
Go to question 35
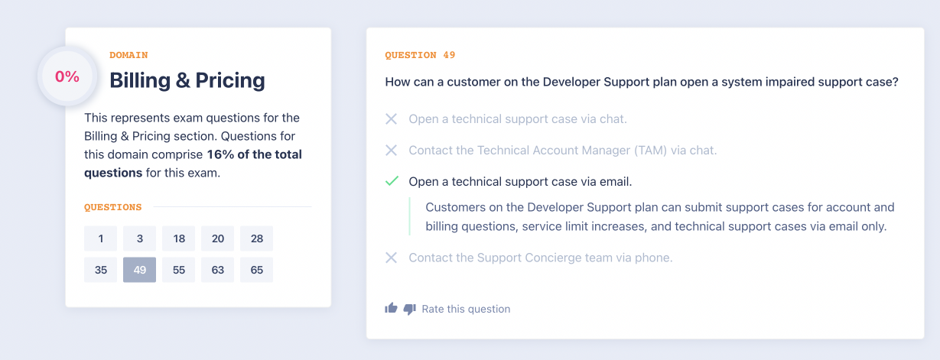[x=101, y=270]
